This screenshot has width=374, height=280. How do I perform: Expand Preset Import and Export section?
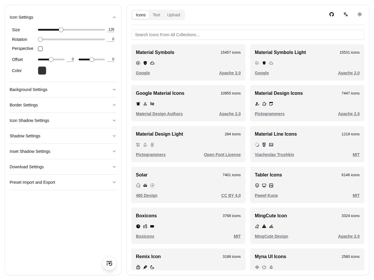(x=63, y=182)
